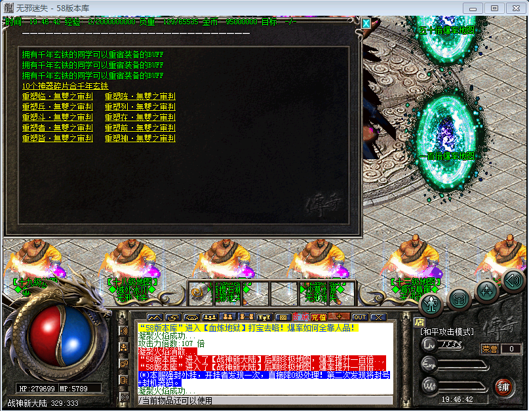
Task: Pick 重塑在·無雙之审判 link
Action: 140,117
